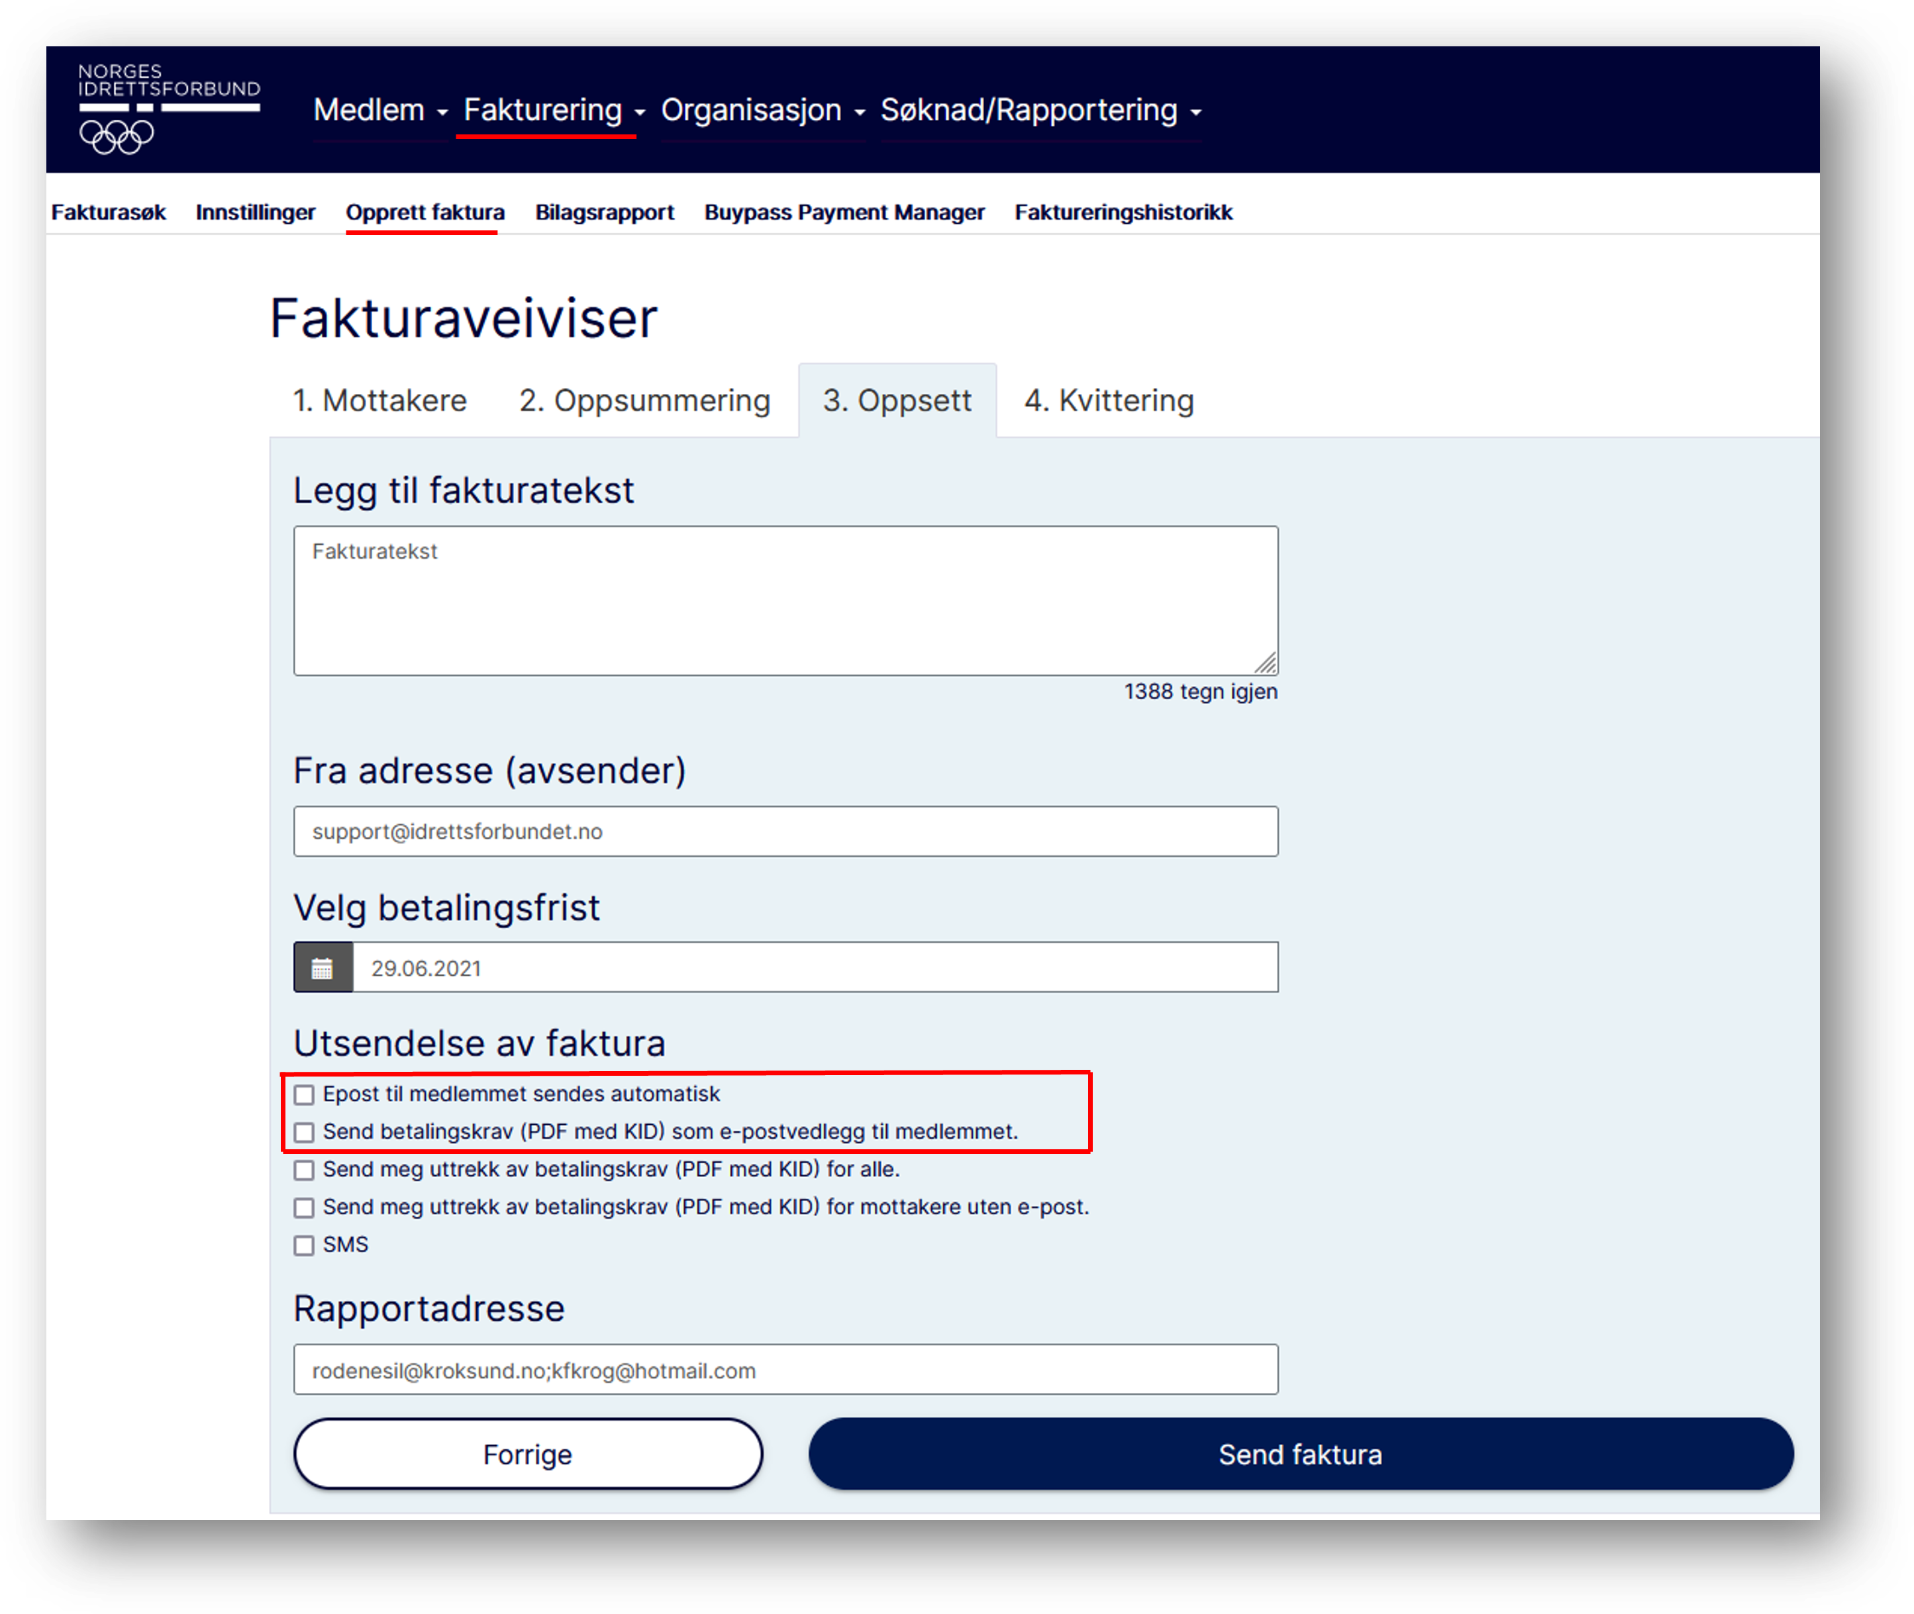1914x1614 pixels.
Task: Switch to 2. Oppsummering step tab
Action: [x=644, y=401]
